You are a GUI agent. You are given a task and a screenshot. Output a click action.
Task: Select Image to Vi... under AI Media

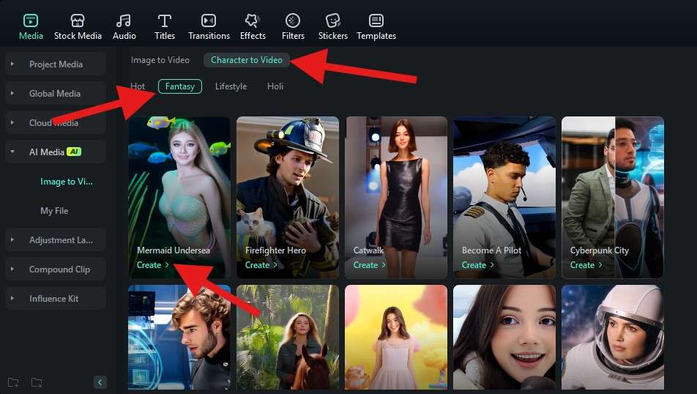(x=67, y=182)
